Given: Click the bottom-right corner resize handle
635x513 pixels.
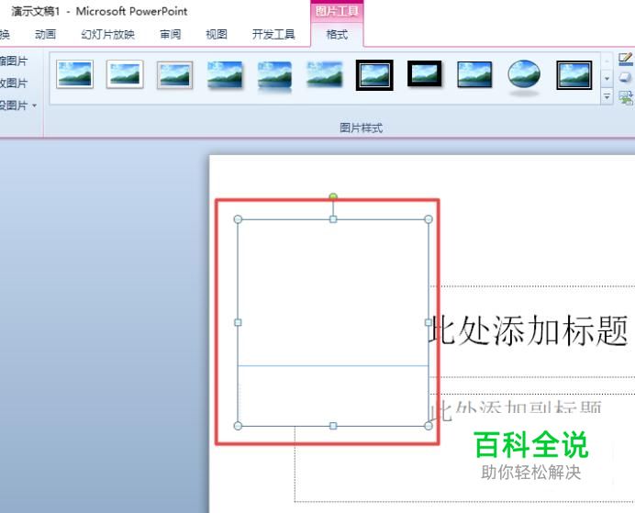Looking at the screenshot, I should 429,426.
